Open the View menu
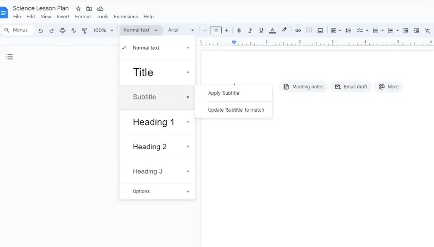 [x=46, y=16]
